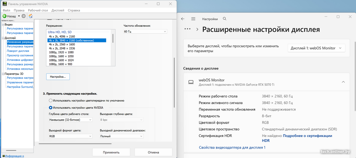Click back arrow in Settings window
Image resolution: width=356 pixels, height=158 pixels.
(x=183, y=19)
